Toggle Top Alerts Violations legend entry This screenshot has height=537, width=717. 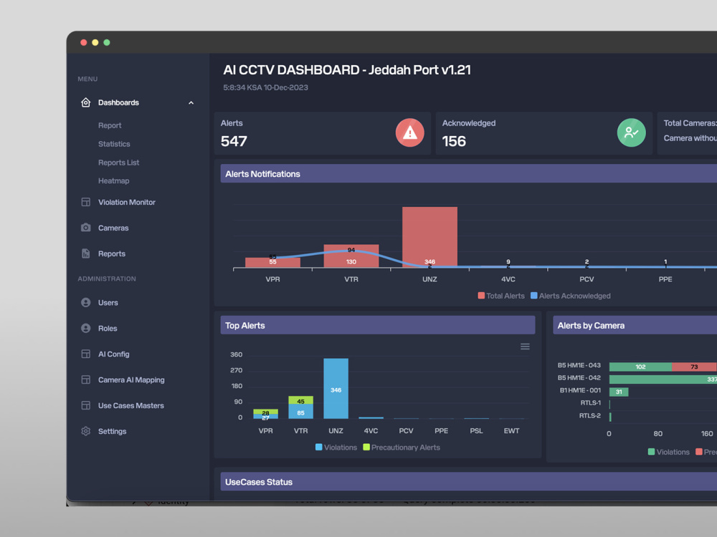pos(336,447)
